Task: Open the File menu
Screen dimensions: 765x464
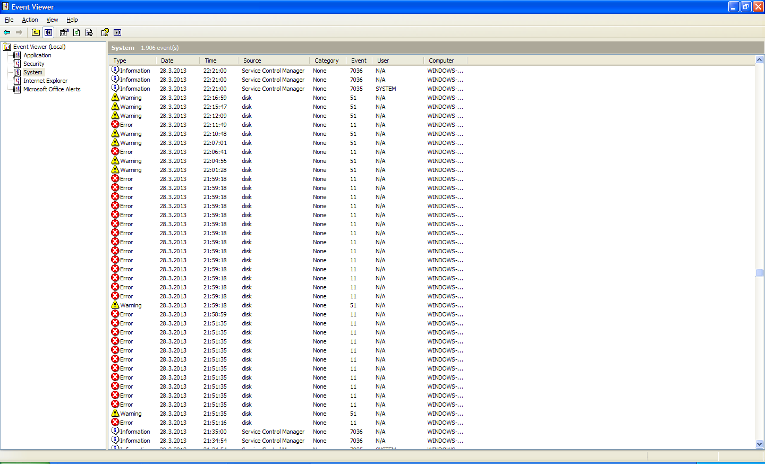Action: click(9, 20)
